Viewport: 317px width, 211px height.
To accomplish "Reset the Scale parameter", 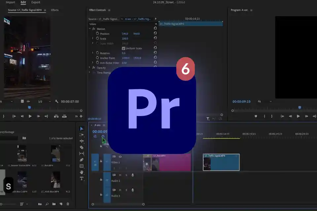I will (155, 38).
